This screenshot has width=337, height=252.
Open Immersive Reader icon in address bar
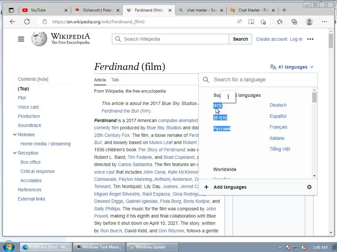[251, 22]
